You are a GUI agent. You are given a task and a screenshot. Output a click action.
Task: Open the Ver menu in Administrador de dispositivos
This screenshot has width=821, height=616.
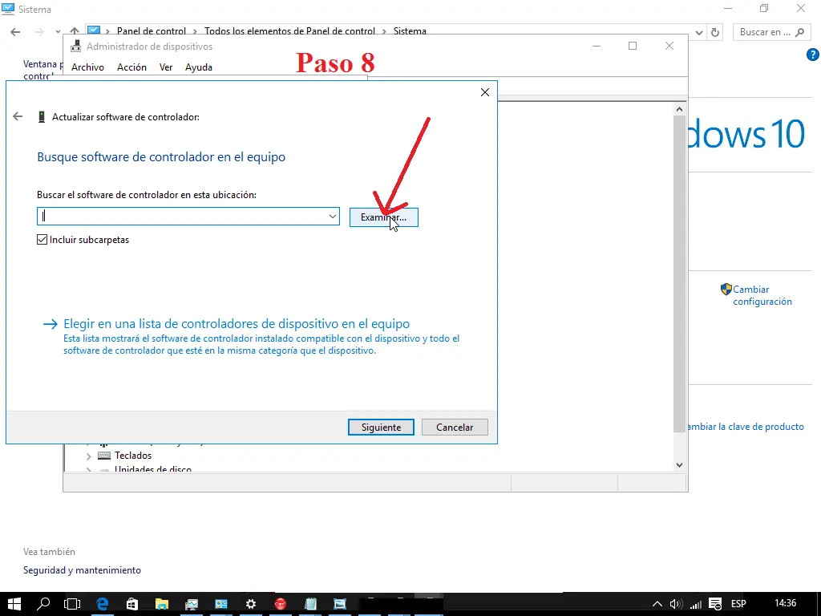(166, 67)
